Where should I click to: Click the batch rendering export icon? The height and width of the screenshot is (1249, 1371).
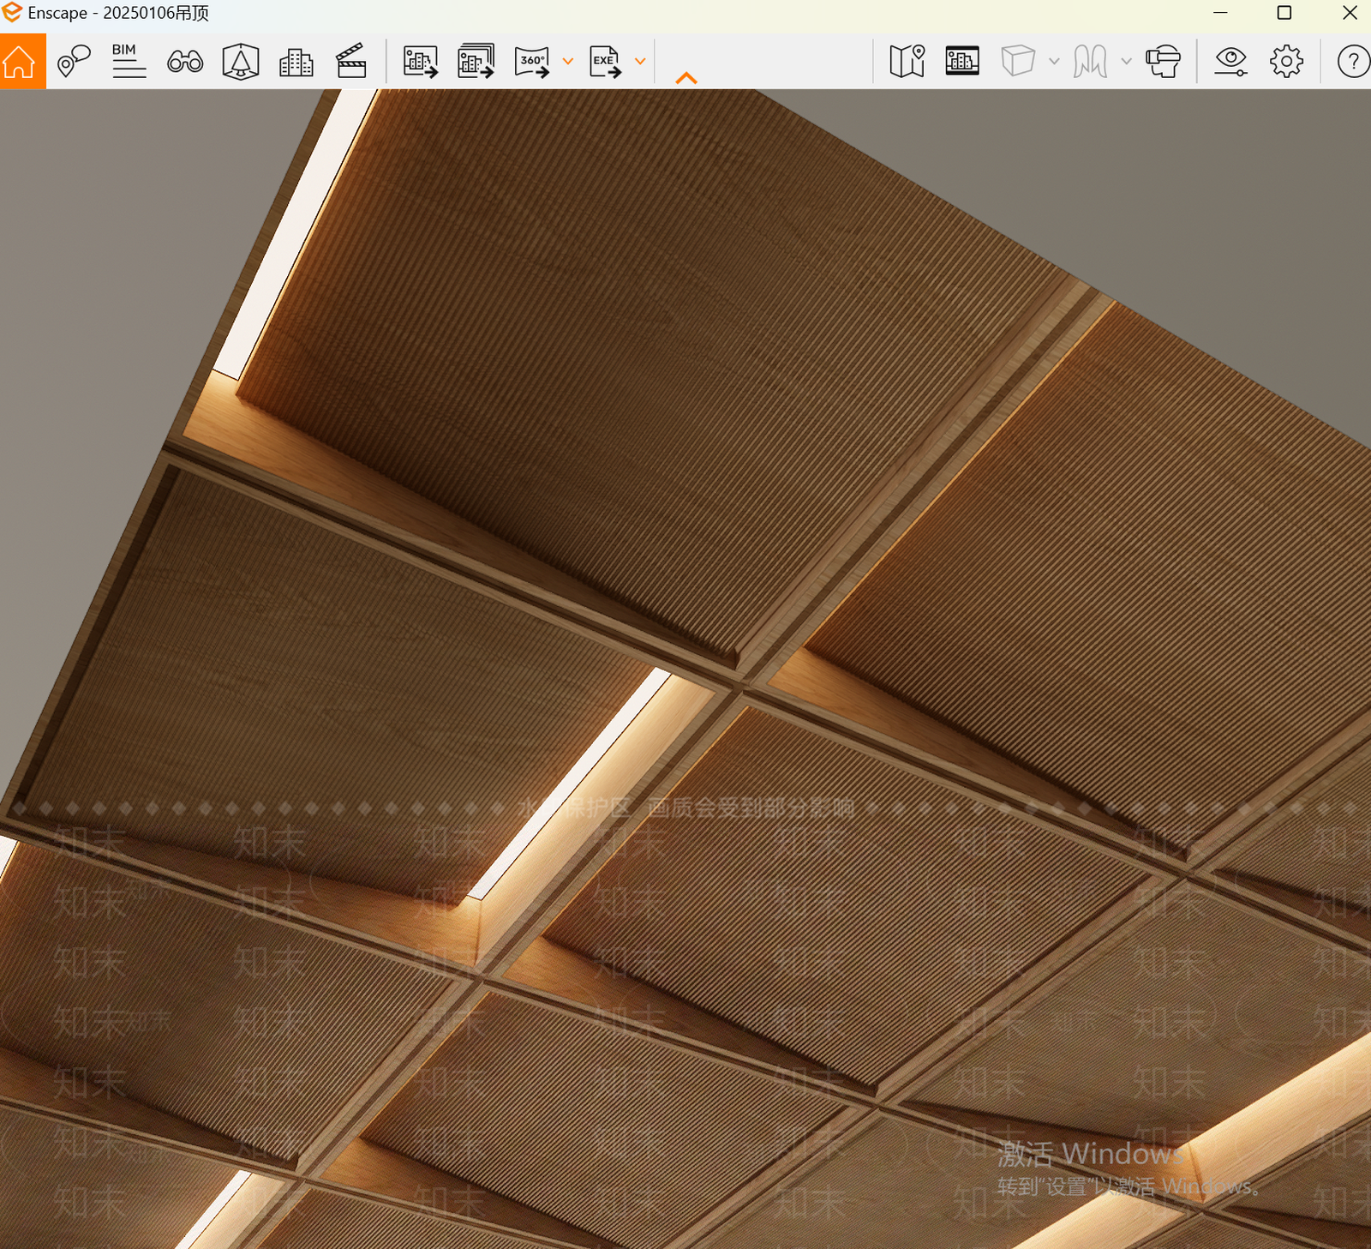point(476,61)
